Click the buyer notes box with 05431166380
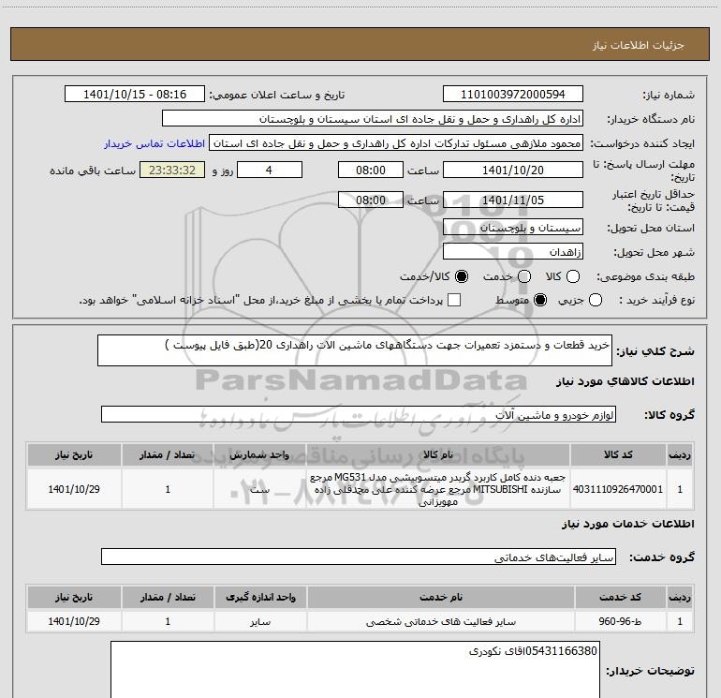This screenshot has width=721, height=698. (x=355, y=670)
